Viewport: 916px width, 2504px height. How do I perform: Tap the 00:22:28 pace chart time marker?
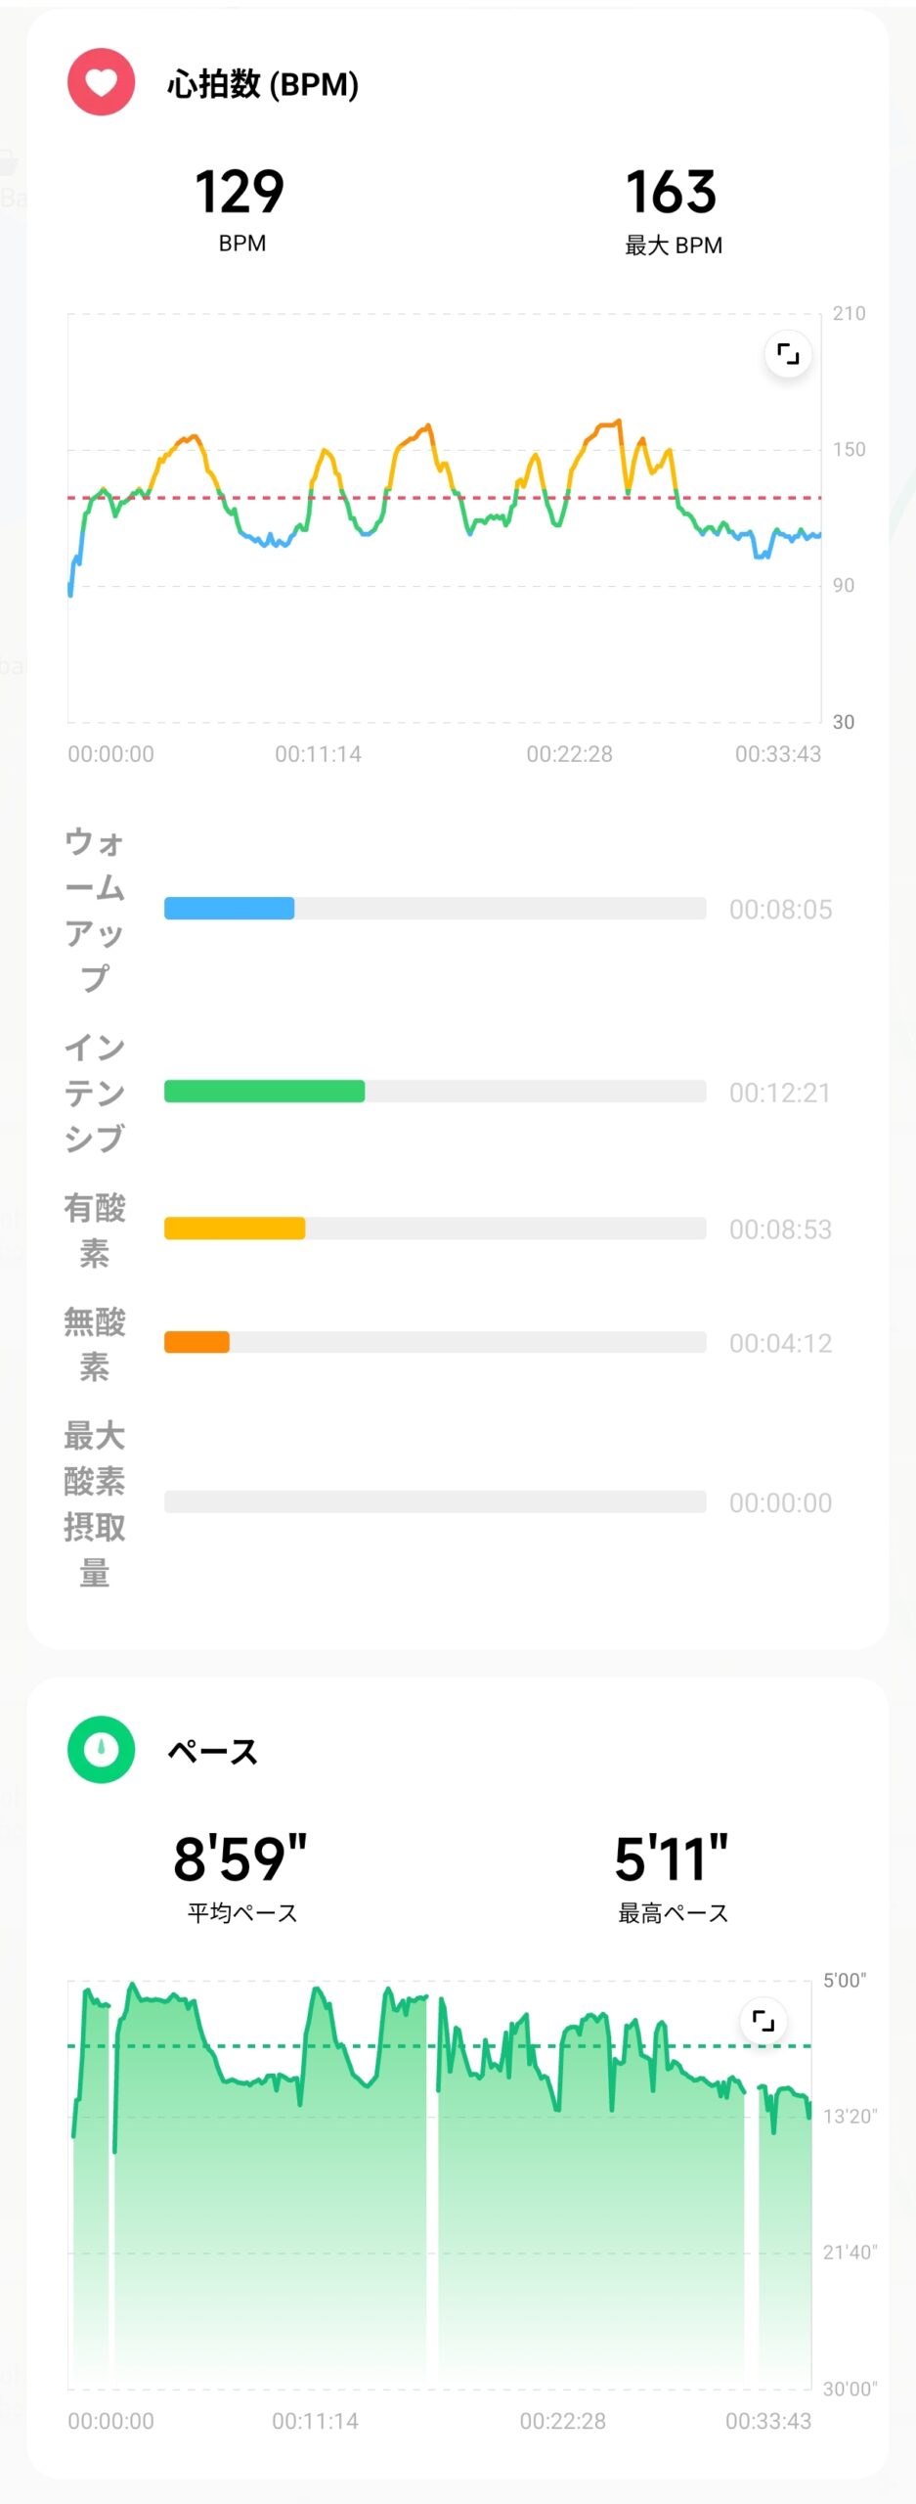(x=562, y=2421)
